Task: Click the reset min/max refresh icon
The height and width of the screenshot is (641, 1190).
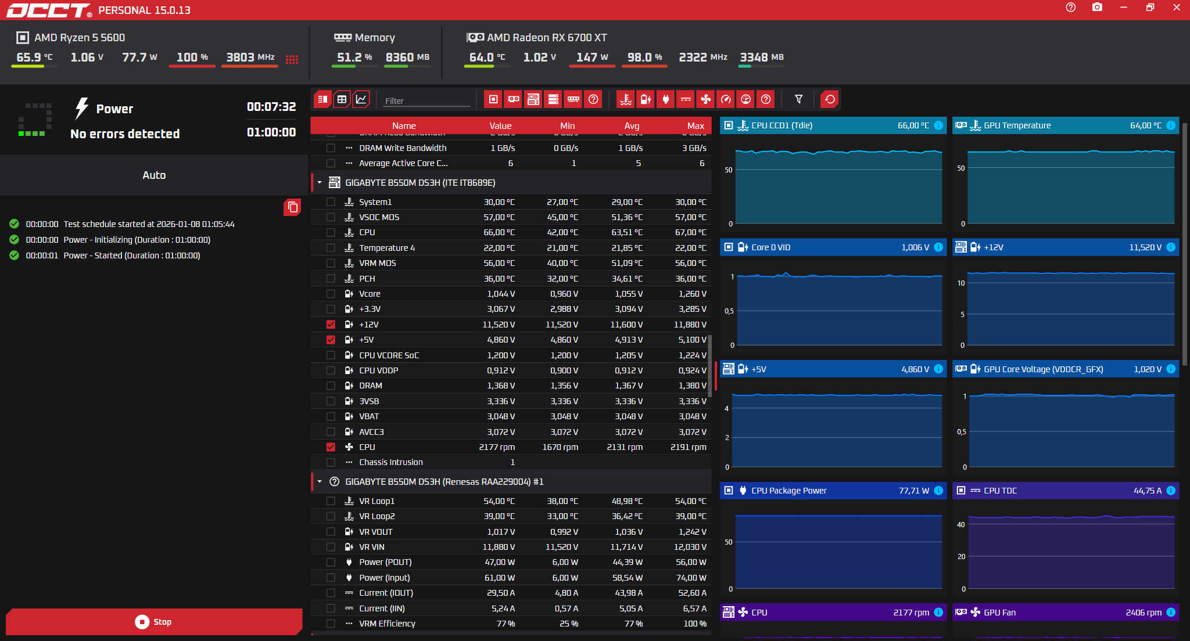Action: coord(830,99)
